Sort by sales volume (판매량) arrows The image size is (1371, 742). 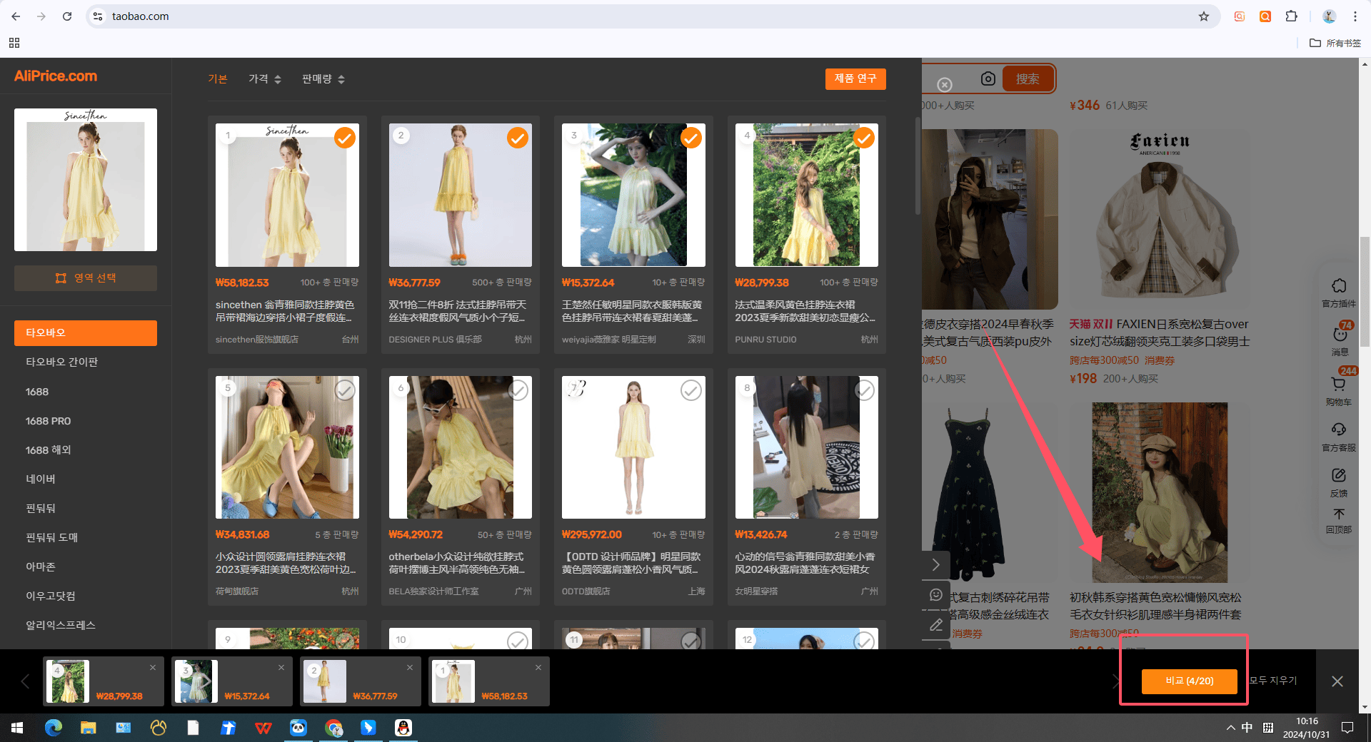pos(323,79)
